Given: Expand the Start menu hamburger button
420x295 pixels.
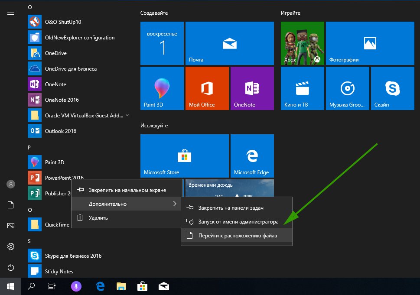Looking at the screenshot, I should (11, 13).
